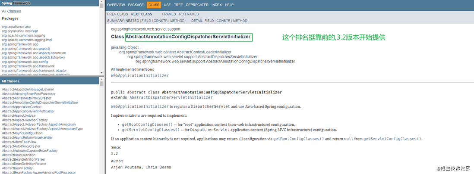Open package org.springframework.aop.config
Image resolution: width=474 pixels, height=174 pixels.
pyautogui.click(x=25, y=62)
